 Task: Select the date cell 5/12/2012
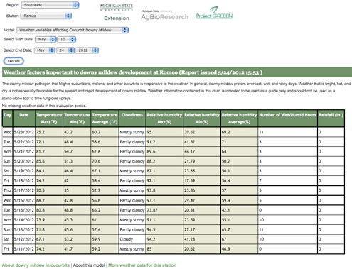click(x=24, y=239)
